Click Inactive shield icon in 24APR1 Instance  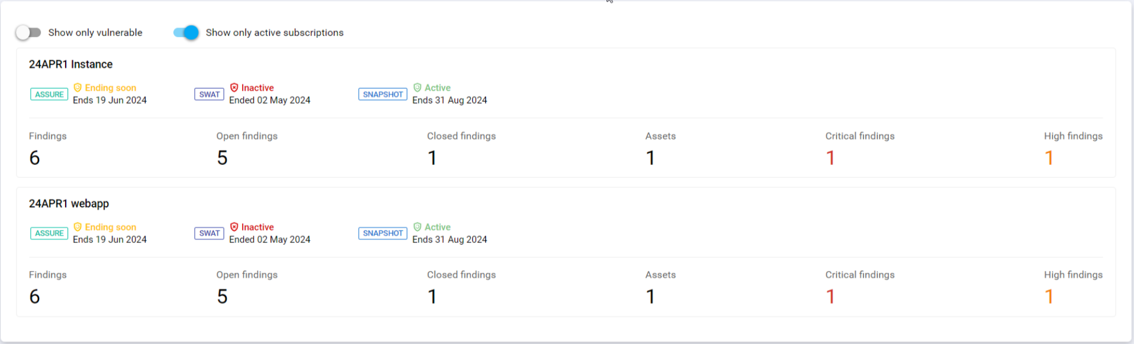pos(234,87)
